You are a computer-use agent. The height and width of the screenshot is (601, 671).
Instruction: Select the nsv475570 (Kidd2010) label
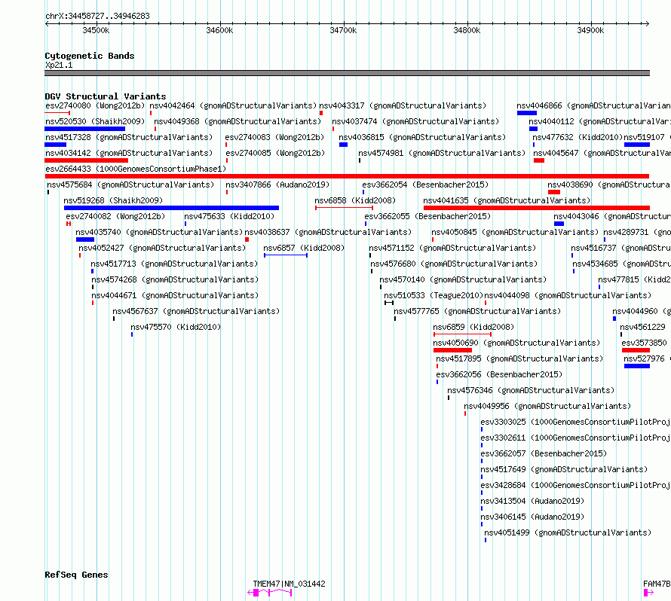pos(176,327)
